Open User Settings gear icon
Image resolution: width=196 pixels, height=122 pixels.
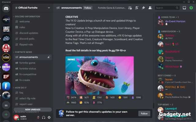(49, 117)
